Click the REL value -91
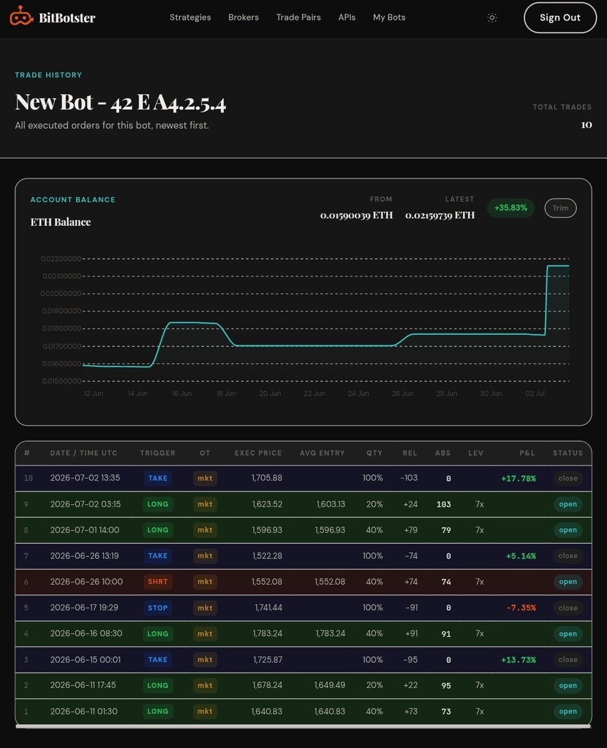The height and width of the screenshot is (748, 607). coord(410,608)
